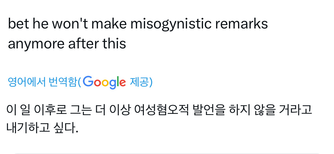This screenshot has height=154, width=334.
Task: Tap the '영어에서 번역함' translation link
Action: click(x=43, y=82)
